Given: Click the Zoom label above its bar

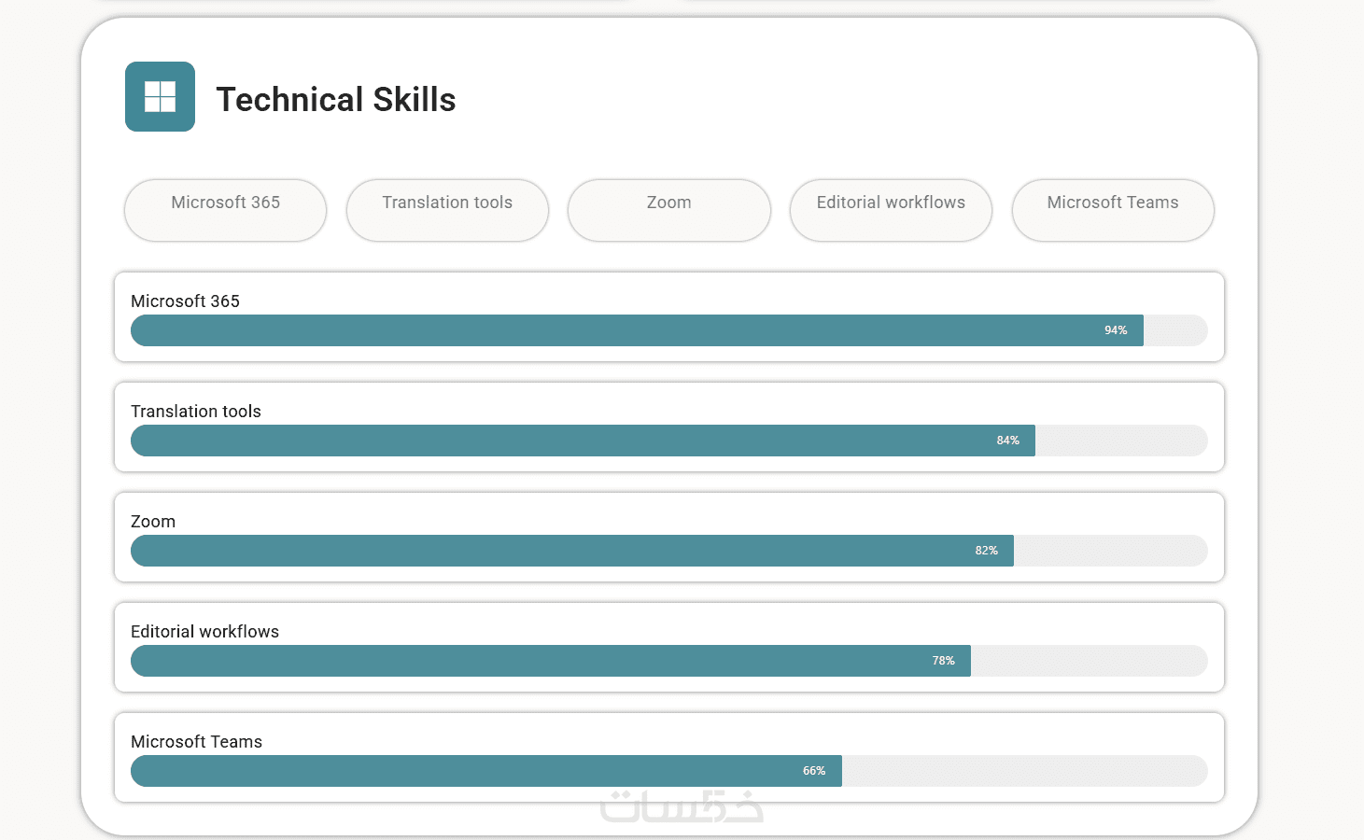Looking at the screenshot, I should coord(153,522).
